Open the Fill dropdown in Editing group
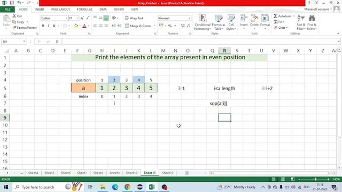The width and height of the screenshot is (342, 192). [279, 22]
